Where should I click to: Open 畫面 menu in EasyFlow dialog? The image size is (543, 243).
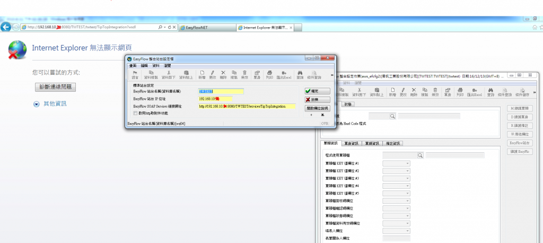click(x=133, y=65)
